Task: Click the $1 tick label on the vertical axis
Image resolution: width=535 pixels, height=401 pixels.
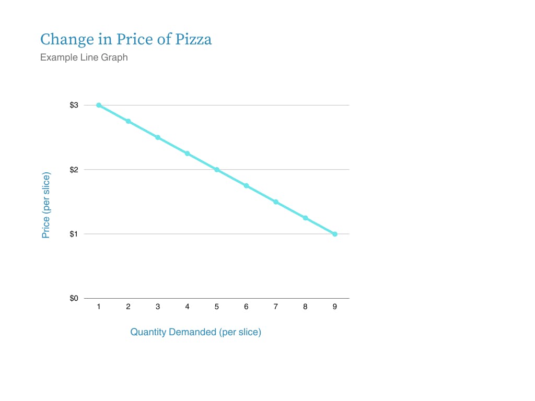Action: click(74, 234)
